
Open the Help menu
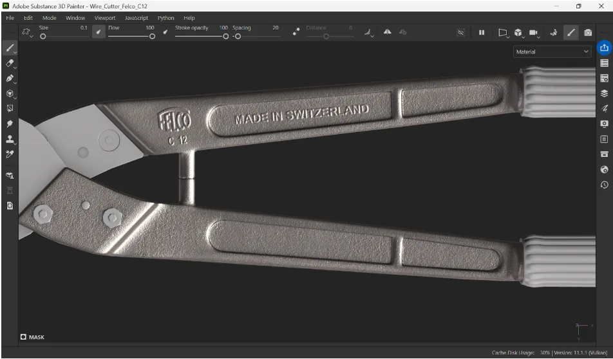click(189, 18)
